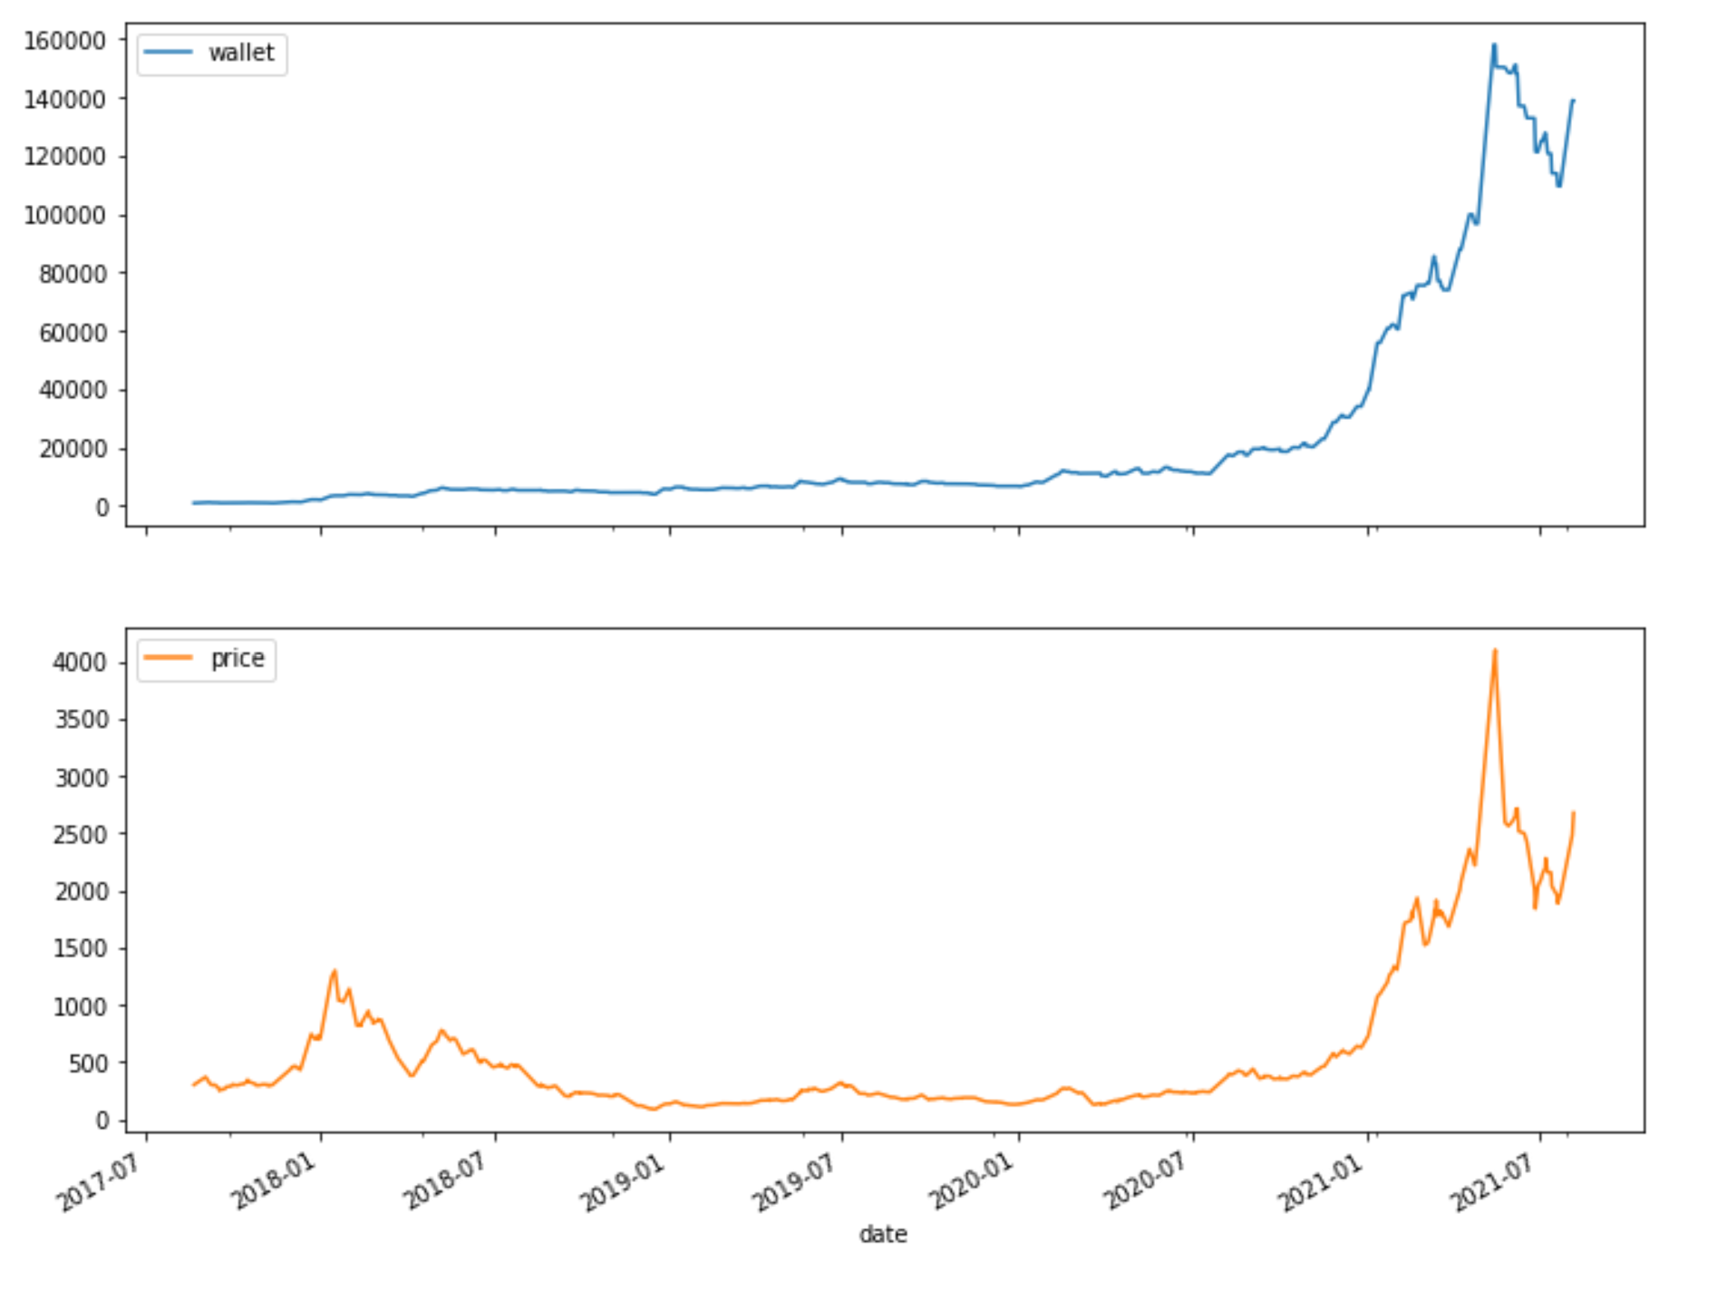Viewport: 1727px width, 1310px height.
Task: Click the 3000 price-axis tick label
Action: 80,778
